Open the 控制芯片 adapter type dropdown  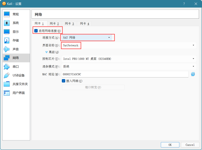tap(129, 59)
